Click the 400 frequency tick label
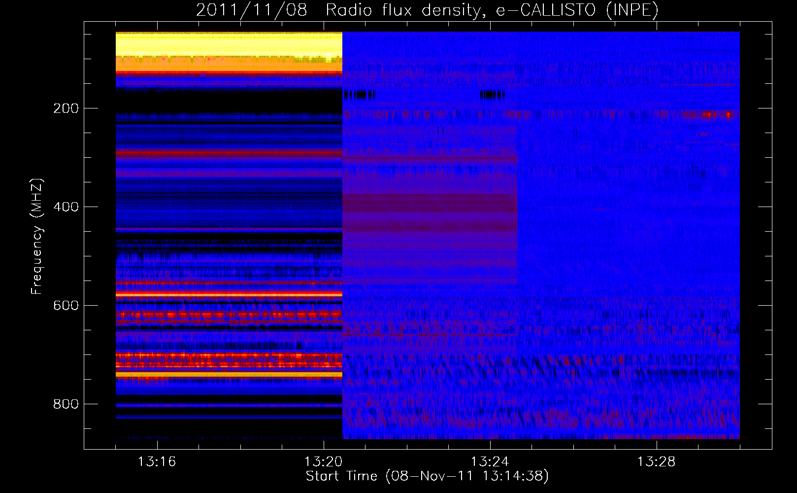 click(x=66, y=207)
